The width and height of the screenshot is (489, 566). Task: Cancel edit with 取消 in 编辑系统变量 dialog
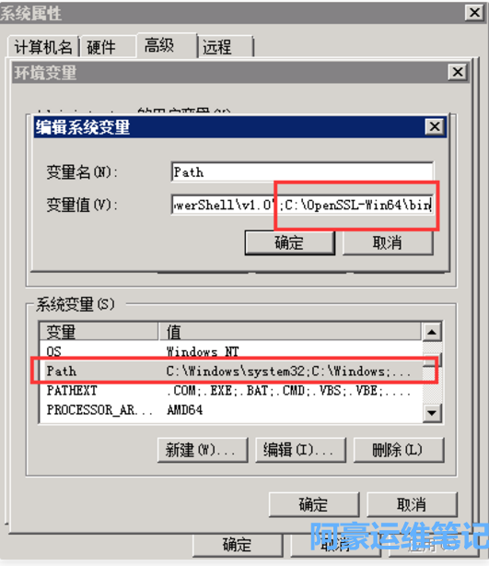coord(388,242)
